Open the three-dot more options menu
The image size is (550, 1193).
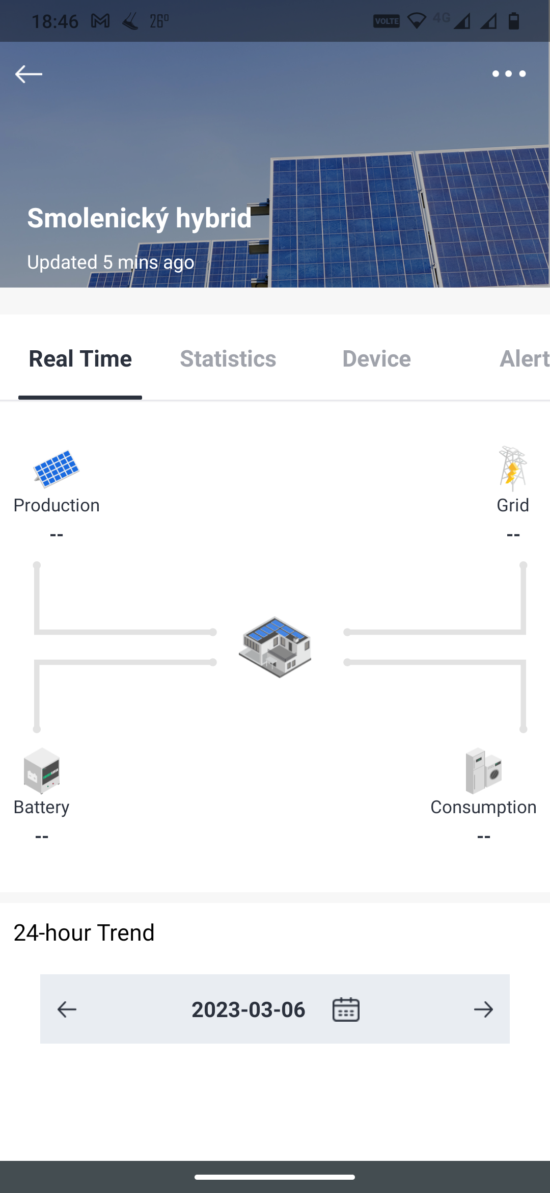pos(508,74)
